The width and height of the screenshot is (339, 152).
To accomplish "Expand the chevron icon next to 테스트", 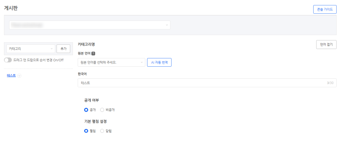I will pyautogui.click(x=19, y=76).
